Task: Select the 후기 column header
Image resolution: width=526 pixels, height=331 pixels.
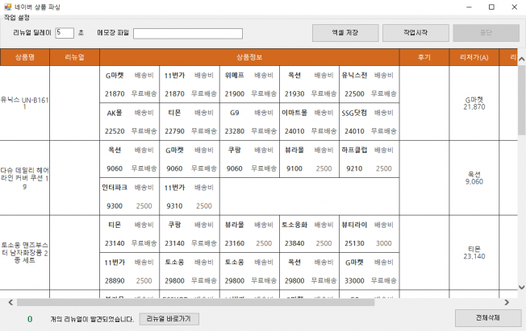Action: [424, 57]
